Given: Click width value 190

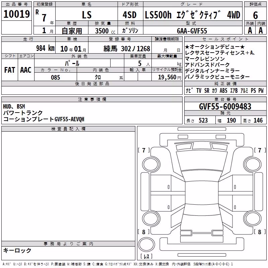Looking at the screenshot, I should tap(231, 121).
